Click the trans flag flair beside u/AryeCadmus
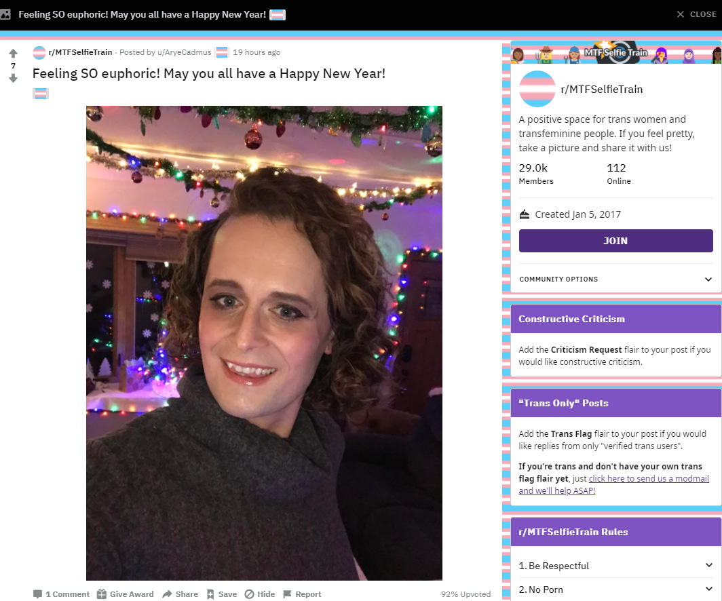722x601 pixels. pos(222,52)
